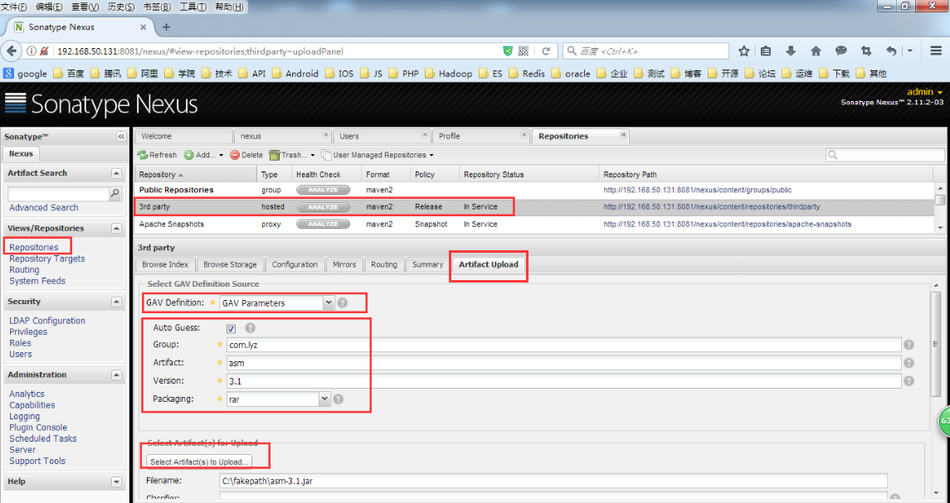
Task: Click help icon beside Group field
Action: pos(909,345)
